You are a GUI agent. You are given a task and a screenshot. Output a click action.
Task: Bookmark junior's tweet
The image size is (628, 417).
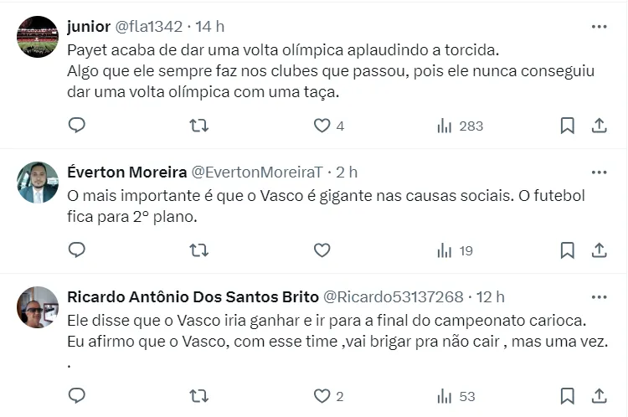click(x=568, y=126)
